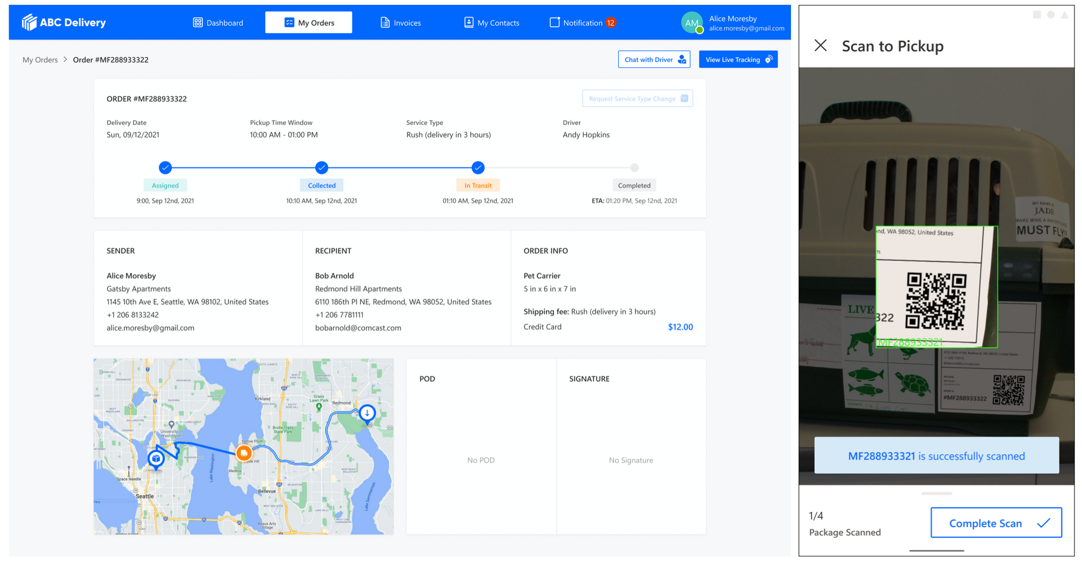Viewport: 1082px width, 563px height.
Task: Click the Collected step checkmark
Action: tap(322, 168)
